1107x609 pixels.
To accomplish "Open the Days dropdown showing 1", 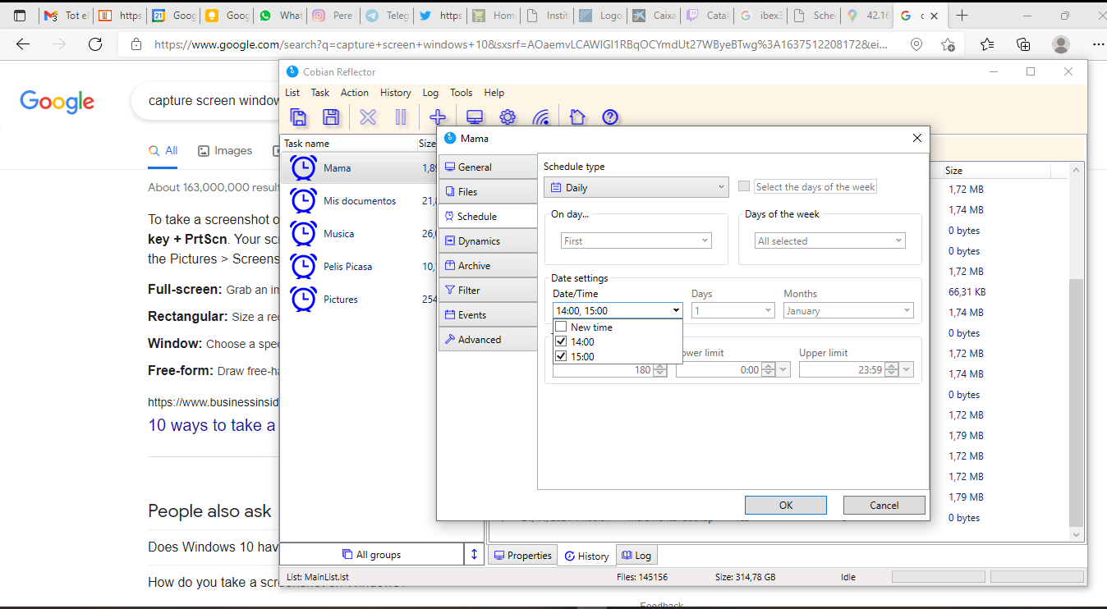I will 733,310.
